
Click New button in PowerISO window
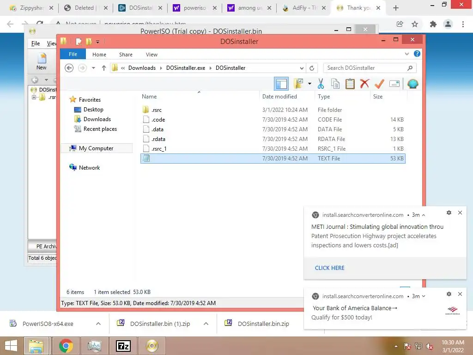point(42,62)
